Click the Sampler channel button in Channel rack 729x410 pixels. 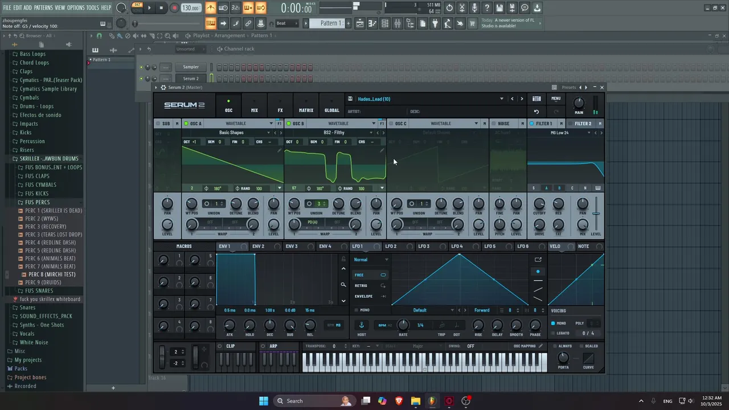pos(191,67)
